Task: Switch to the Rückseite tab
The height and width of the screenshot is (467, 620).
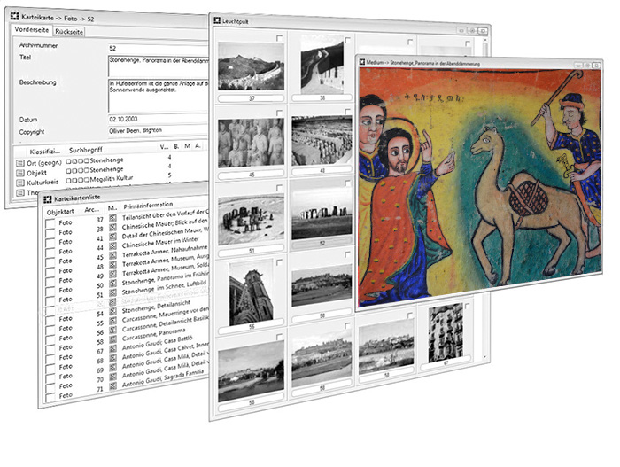Action: [69, 32]
